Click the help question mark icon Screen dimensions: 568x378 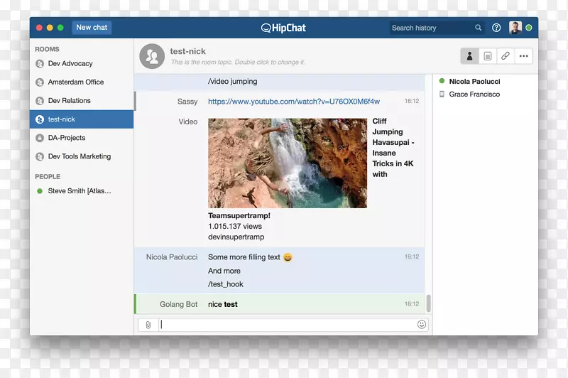(496, 28)
